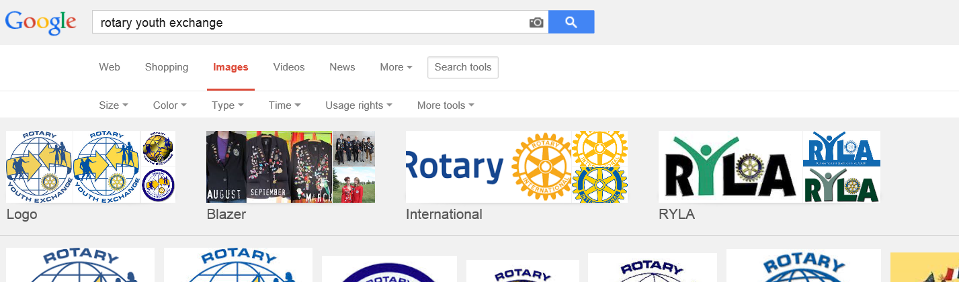Click the large RYLA logo thumbnail
Viewport: 959px width, 282px height.
[730, 167]
